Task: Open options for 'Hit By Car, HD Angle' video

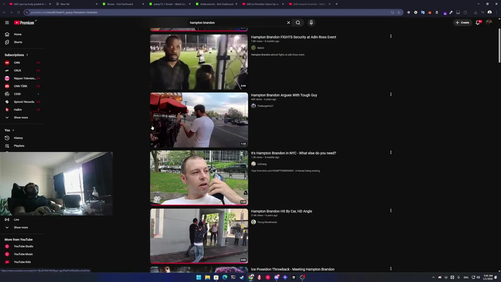Action: coord(391,211)
